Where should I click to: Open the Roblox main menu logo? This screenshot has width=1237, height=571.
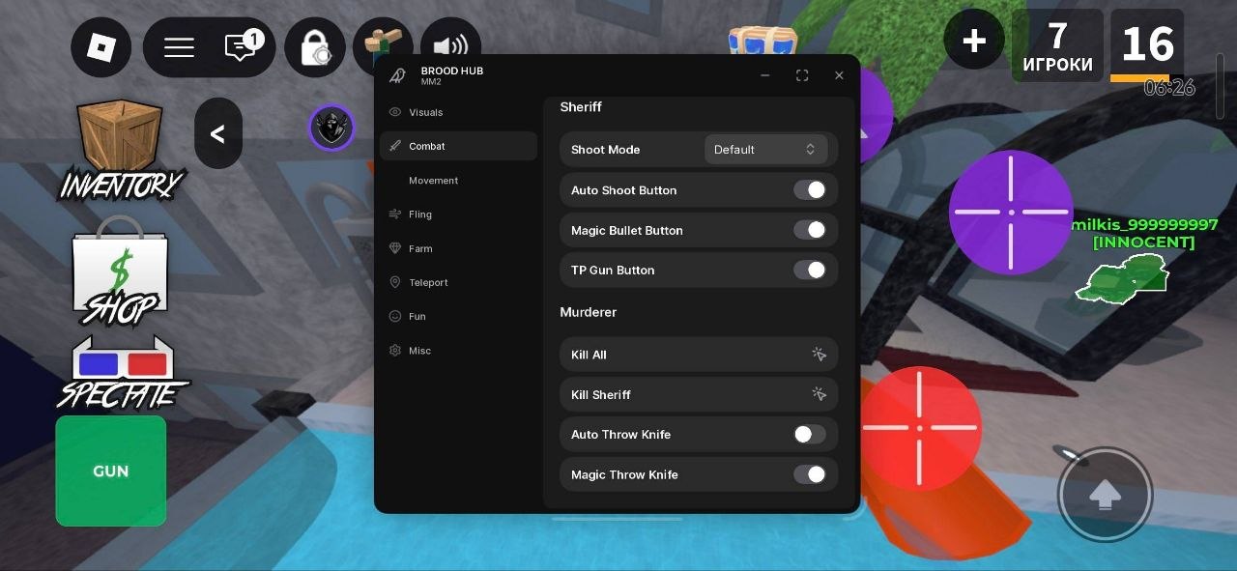click(101, 47)
